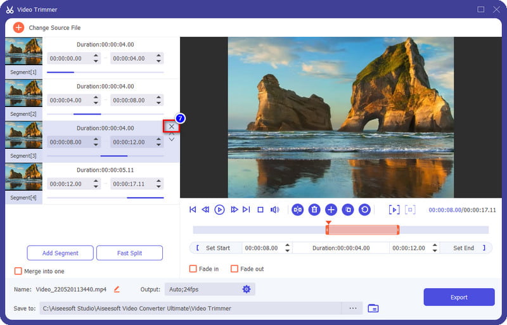Click the split segment icon
The height and width of the screenshot is (325, 507).
(x=297, y=210)
